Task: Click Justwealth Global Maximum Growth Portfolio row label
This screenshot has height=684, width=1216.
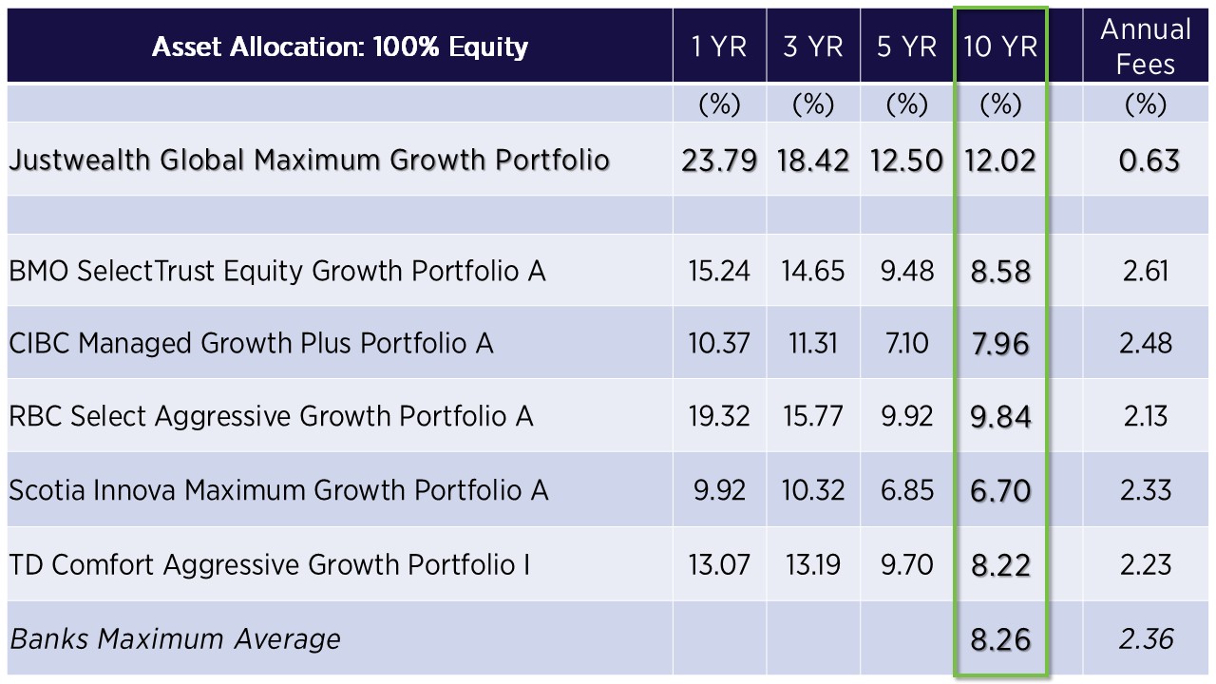Action: click(x=309, y=159)
